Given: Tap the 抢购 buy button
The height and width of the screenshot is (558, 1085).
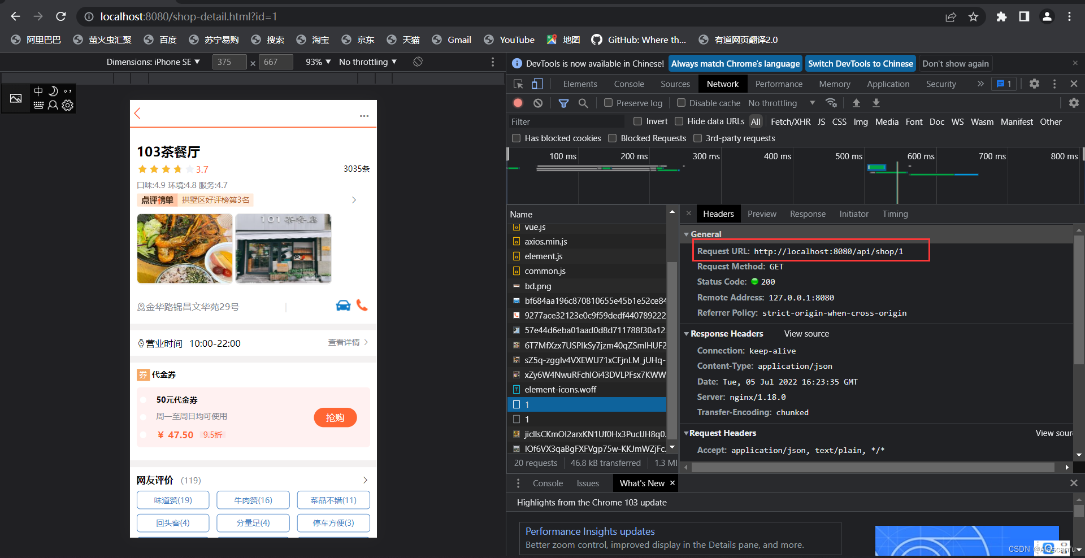Looking at the screenshot, I should click(335, 417).
